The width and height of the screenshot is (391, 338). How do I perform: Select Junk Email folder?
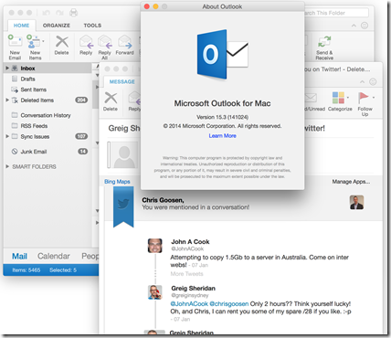[48, 152]
